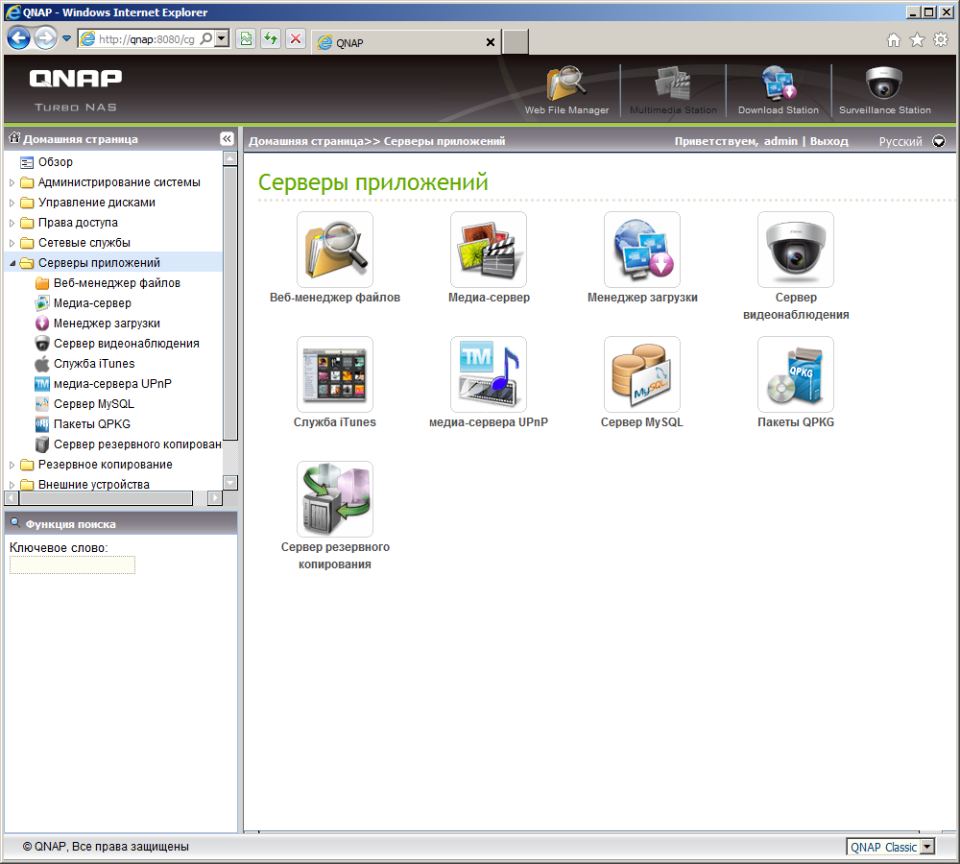The width and height of the screenshot is (960, 864).
Task: Open the Веб-менеджер файлов large icon
Action: pyautogui.click(x=335, y=250)
